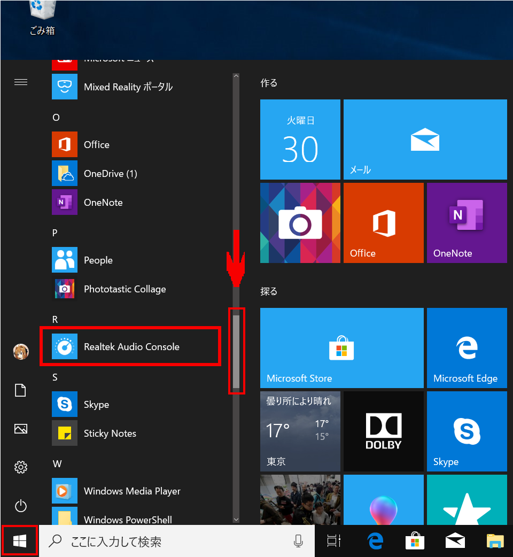The height and width of the screenshot is (557, 513).
Task: Click the Power button in Start
Action: [21, 506]
